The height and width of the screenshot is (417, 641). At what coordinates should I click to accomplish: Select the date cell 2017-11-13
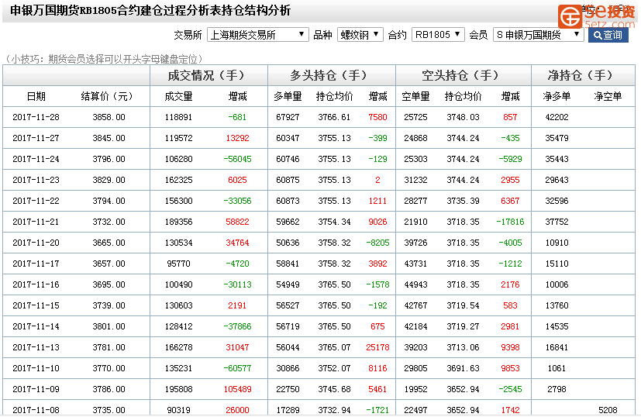click(36, 347)
